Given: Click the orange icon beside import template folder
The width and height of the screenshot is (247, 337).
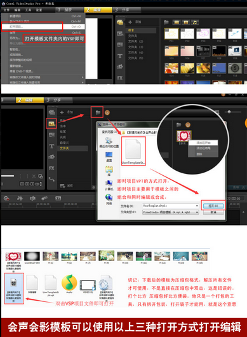Looking at the screenshot, I should tap(107, 112).
